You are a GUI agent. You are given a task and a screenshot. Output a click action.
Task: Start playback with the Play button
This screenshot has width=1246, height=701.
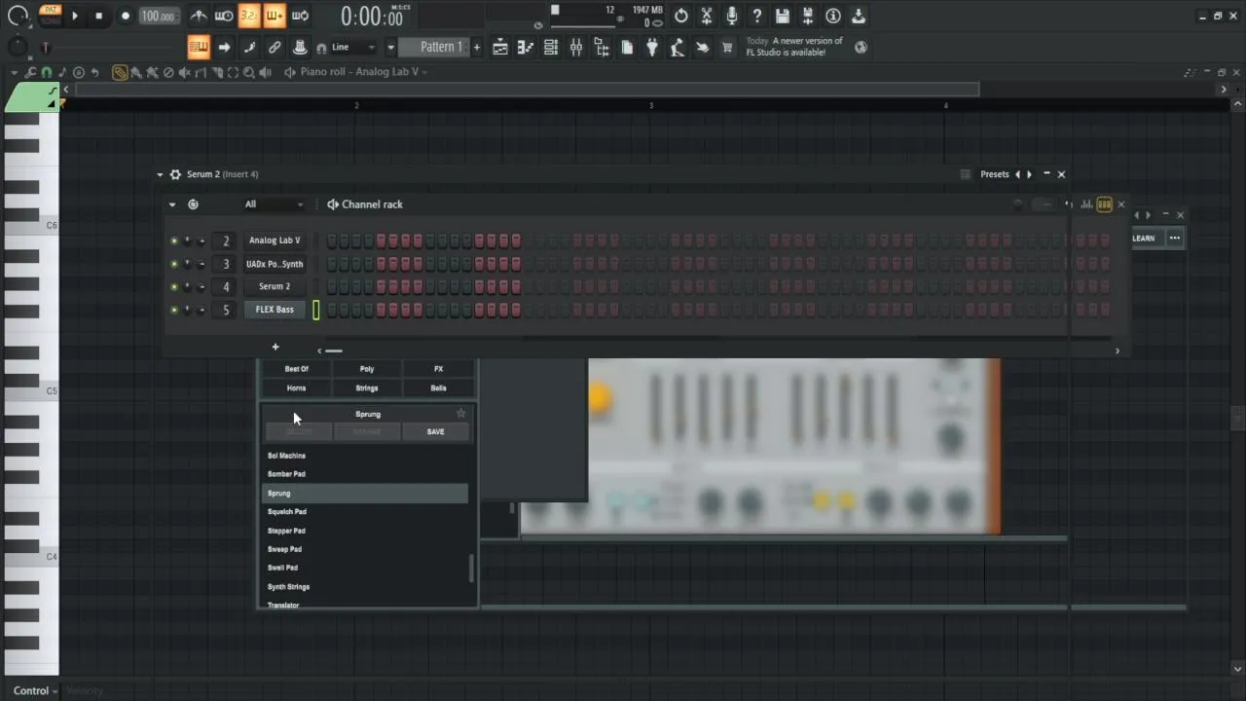point(75,16)
